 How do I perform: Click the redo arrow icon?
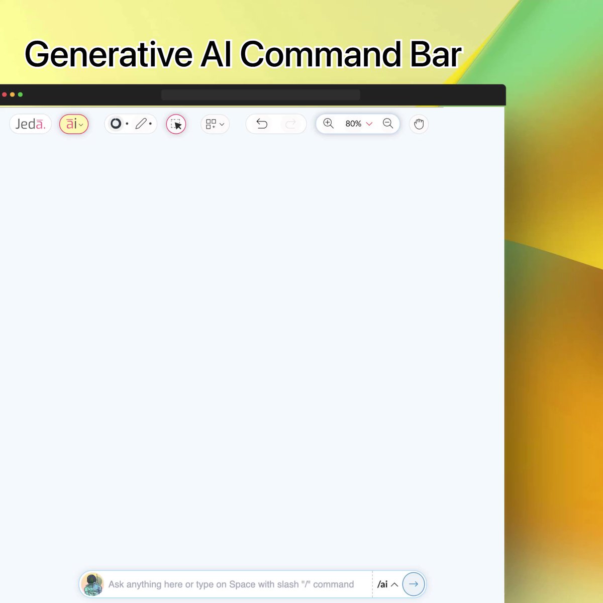tap(290, 124)
